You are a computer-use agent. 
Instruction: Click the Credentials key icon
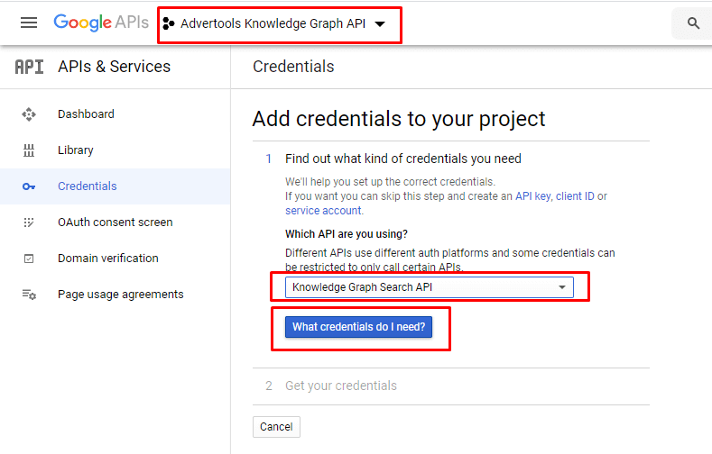(29, 186)
